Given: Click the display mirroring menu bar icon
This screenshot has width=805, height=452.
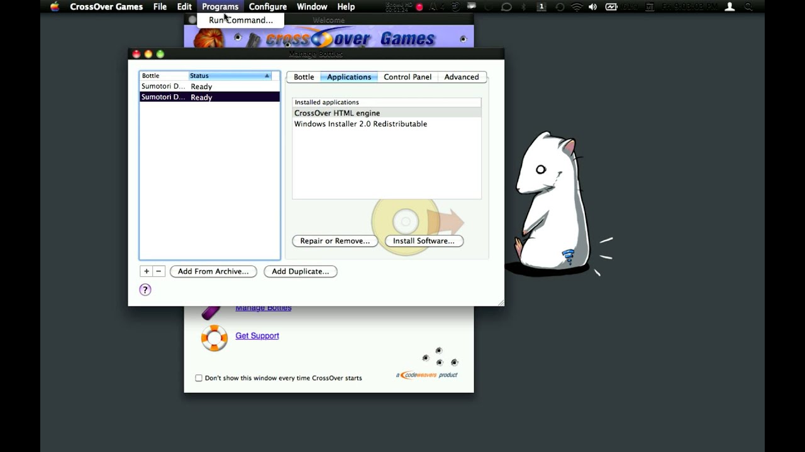Looking at the screenshot, I should point(471,7).
